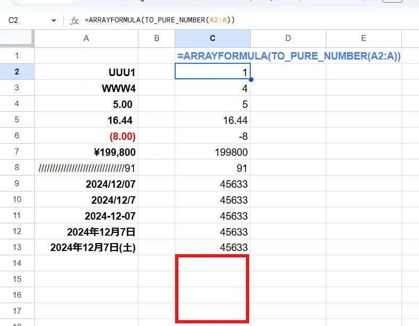This screenshot has width=419, height=326.
Task: Click red cell A6 containing (8.00)
Action: (x=86, y=136)
